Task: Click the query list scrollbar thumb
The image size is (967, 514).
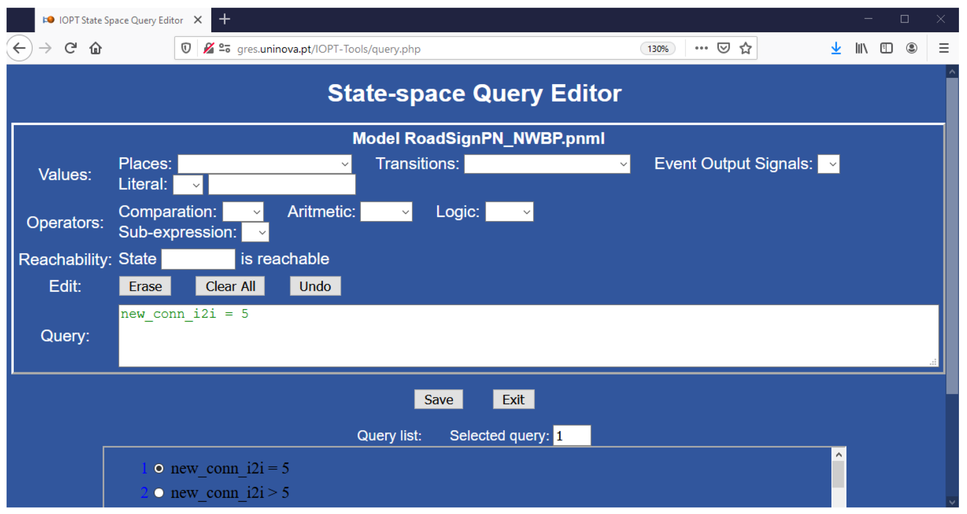Action: click(x=838, y=474)
